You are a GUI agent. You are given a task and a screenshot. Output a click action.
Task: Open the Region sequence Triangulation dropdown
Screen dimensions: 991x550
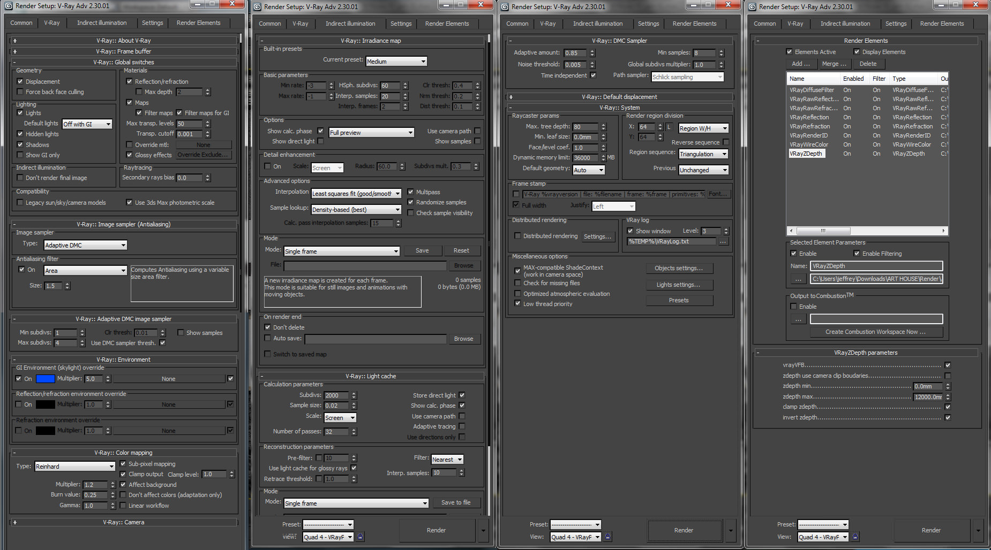[704, 154]
